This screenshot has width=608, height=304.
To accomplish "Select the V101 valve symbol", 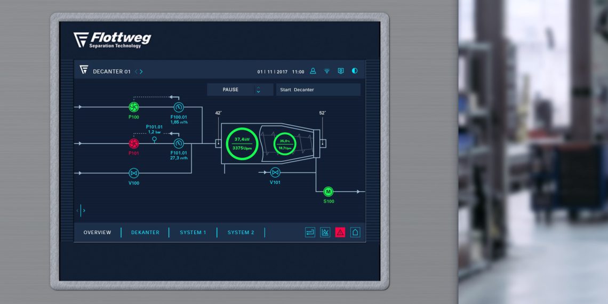I will click(275, 172).
